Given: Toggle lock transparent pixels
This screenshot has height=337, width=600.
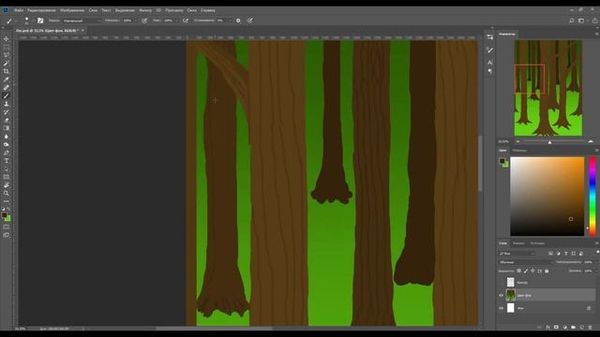Looking at the screenshot, I should pos(518,271).
